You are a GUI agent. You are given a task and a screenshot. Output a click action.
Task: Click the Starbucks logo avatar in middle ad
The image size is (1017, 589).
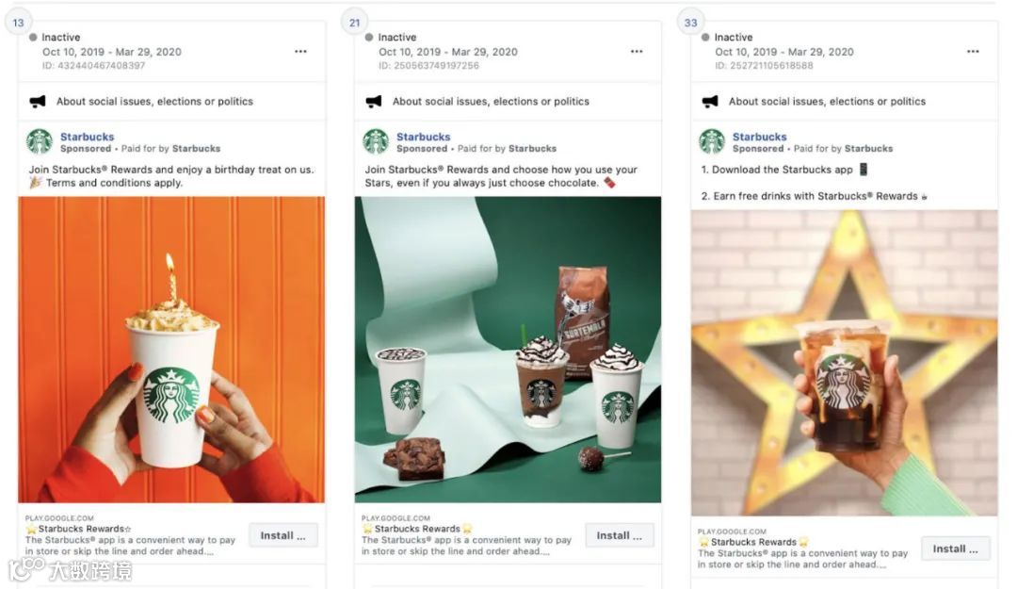(x=376, y=141)
